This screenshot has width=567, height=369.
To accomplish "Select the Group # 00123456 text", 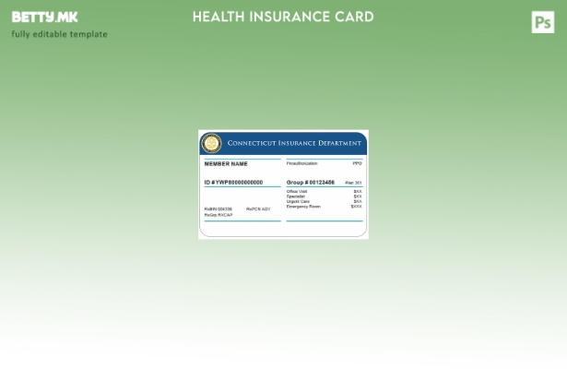I will click(x=311, y=183).
